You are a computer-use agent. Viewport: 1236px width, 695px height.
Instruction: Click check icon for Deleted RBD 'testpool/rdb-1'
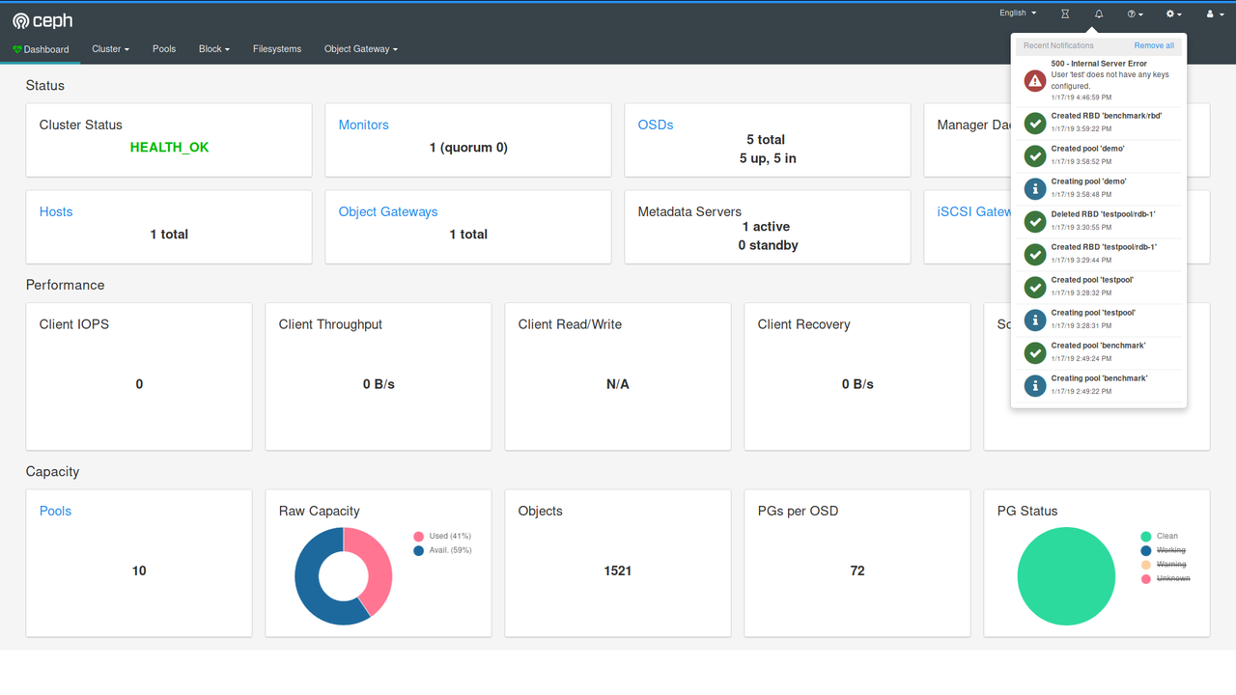coord(1035,221)
